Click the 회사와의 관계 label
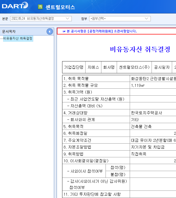Screen dimensions: 176x198 click(x=81, y=120)
